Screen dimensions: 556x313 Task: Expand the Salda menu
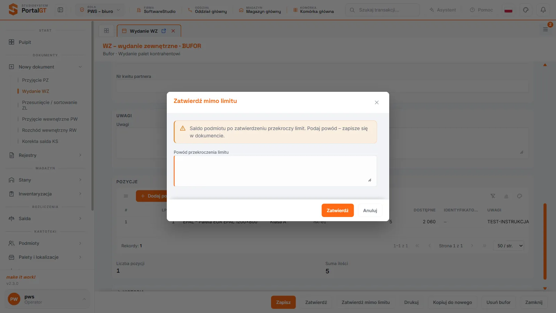(x=45, y=218)
